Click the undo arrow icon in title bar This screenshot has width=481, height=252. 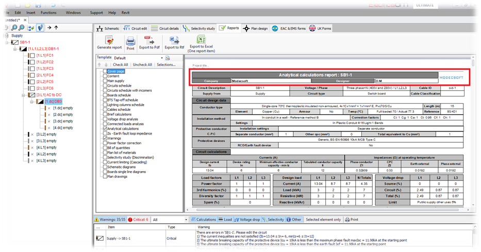click(x=54, y=5)
